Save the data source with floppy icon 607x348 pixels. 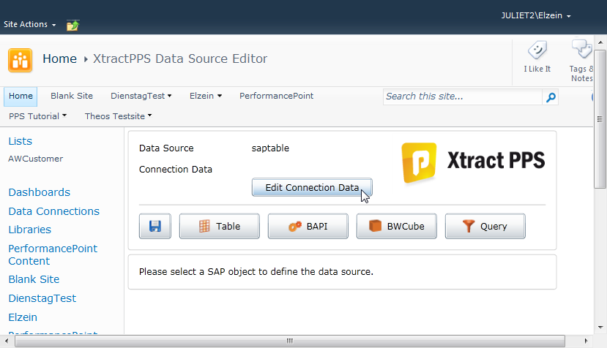tap(154, 226)
